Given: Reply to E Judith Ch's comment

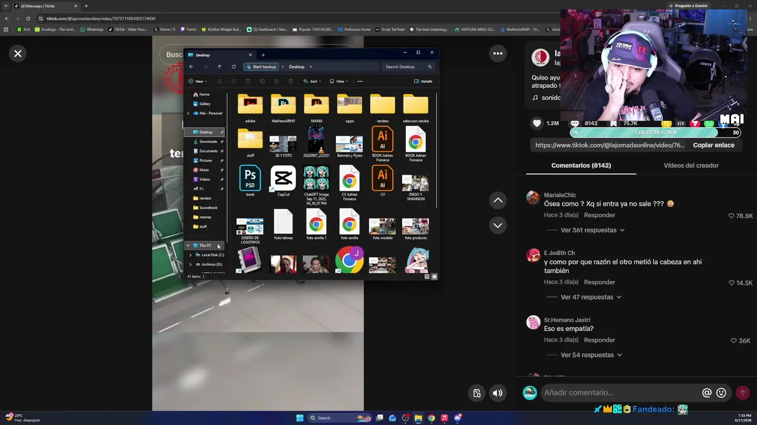Looking at the screenshot, I should click(x=600, y=282).
